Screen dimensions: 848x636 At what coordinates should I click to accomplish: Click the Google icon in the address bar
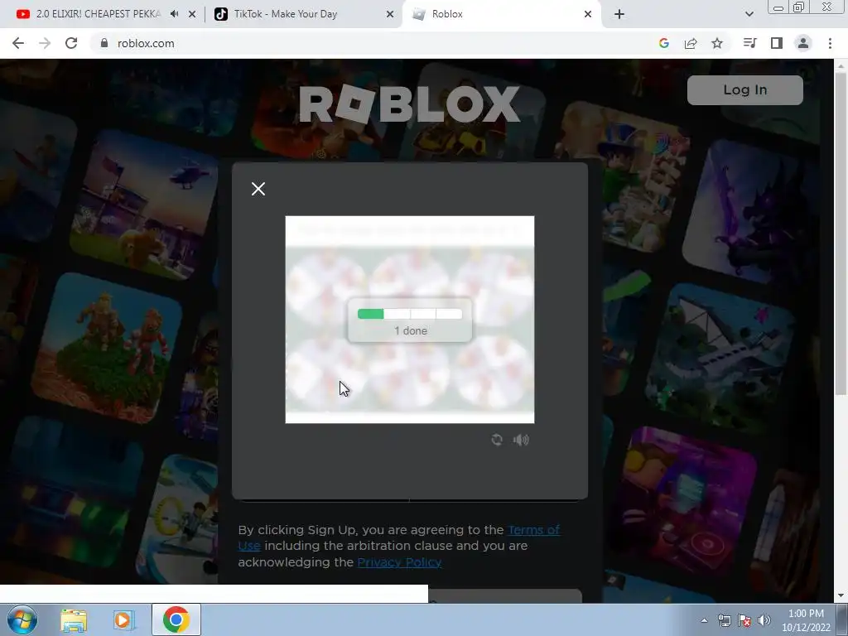pos(664,43)
